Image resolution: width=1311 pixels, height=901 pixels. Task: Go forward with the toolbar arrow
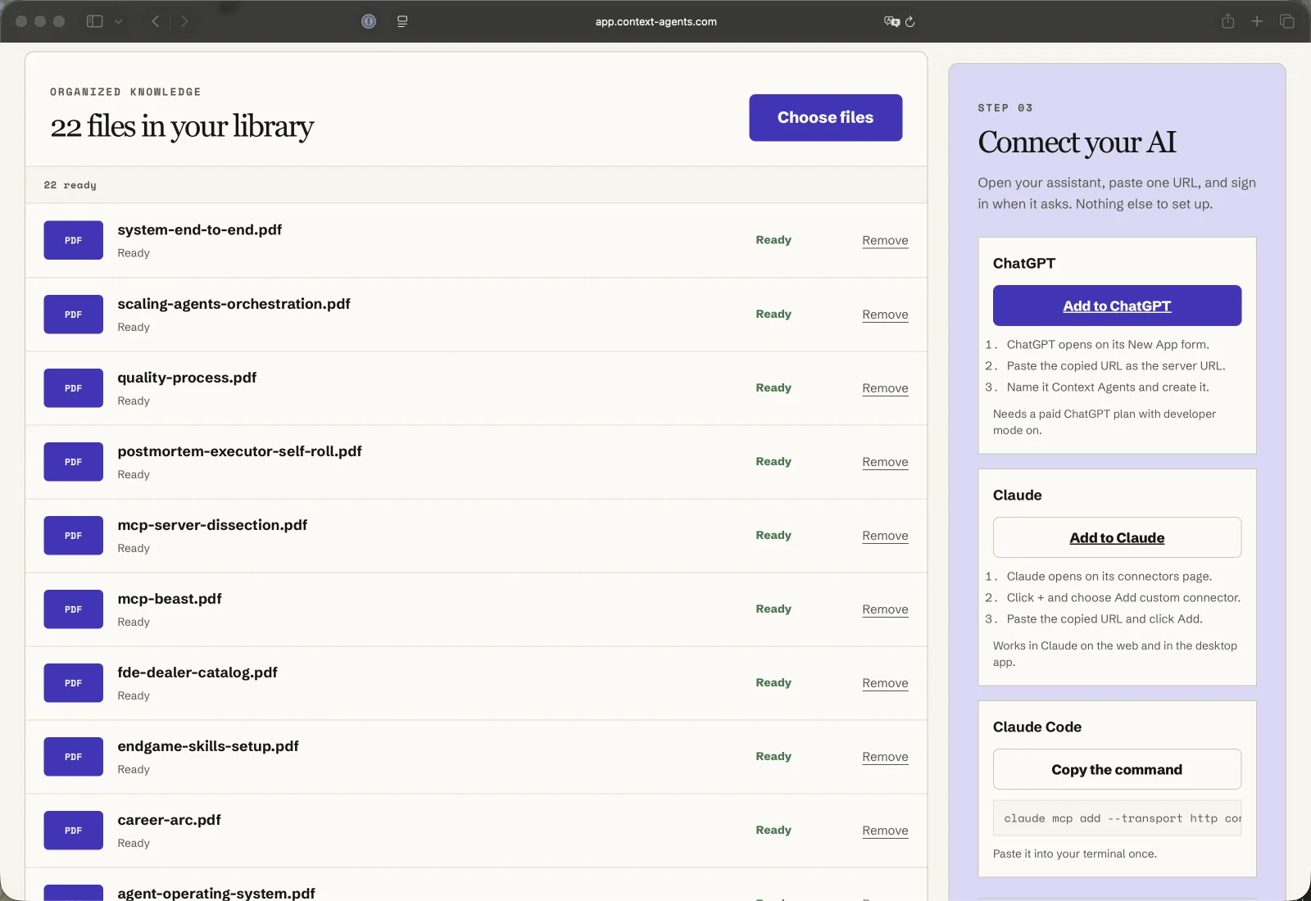tap(184, 21)
